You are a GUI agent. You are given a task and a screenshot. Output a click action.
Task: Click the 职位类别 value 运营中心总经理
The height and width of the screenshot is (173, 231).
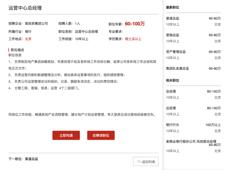point(86,31)
